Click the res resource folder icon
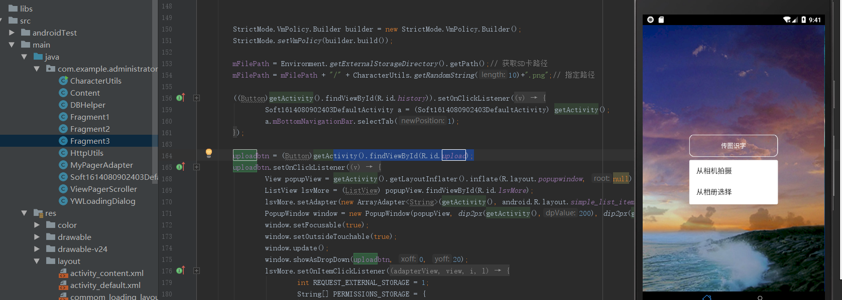The height and width of the screenshot is (300, 842). pos(38,213)
